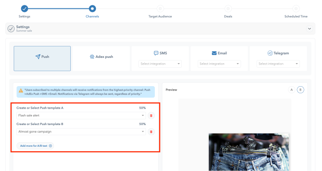This screenshot has width=322, height=171.
Task: Open the Email Select integration dropdown
Action: coord(219,64)
